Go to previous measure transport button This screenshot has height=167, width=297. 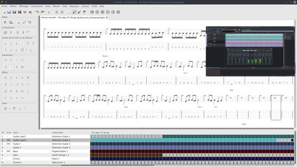97,12
